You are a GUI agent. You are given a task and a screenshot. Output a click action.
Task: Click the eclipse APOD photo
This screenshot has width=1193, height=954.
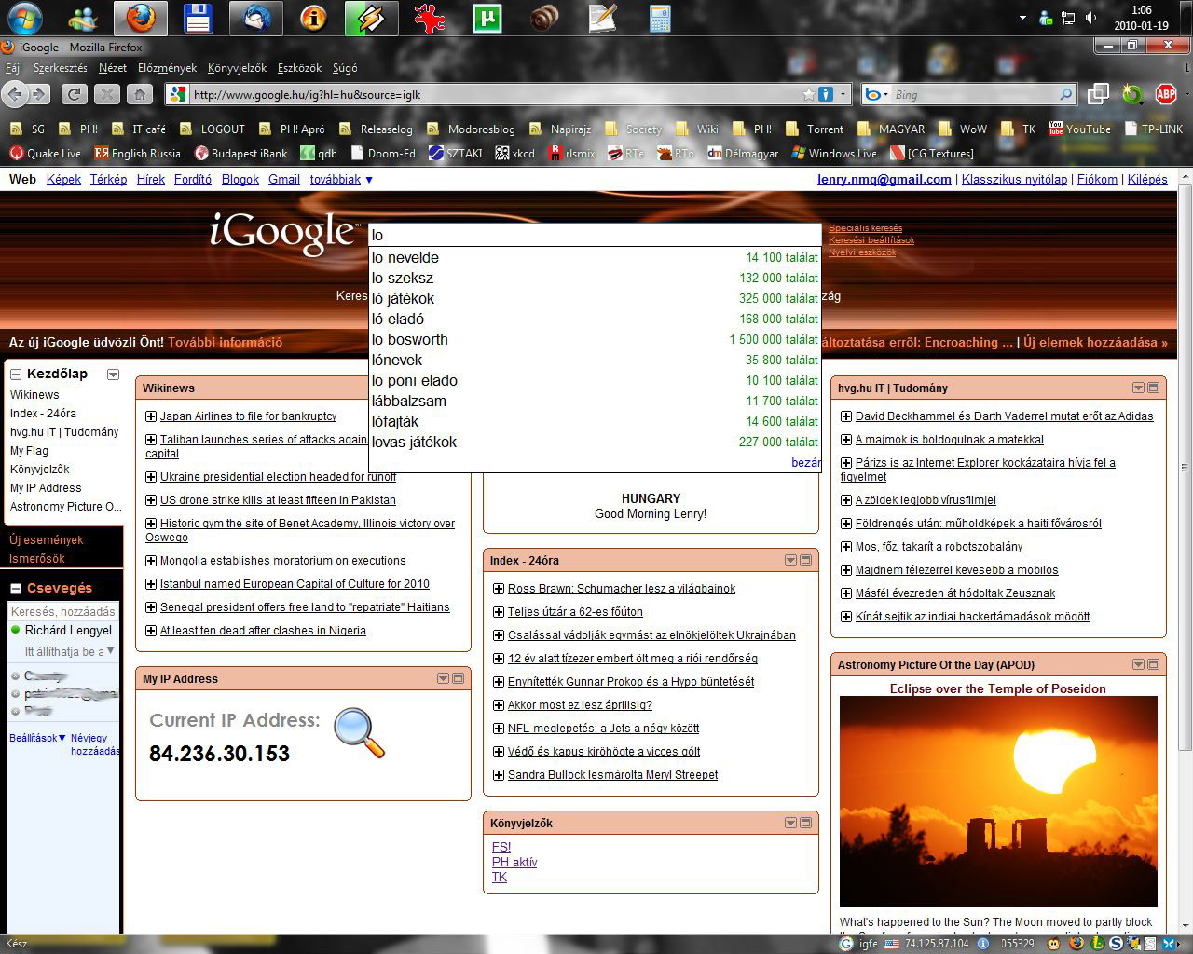(x=998, y=801)
